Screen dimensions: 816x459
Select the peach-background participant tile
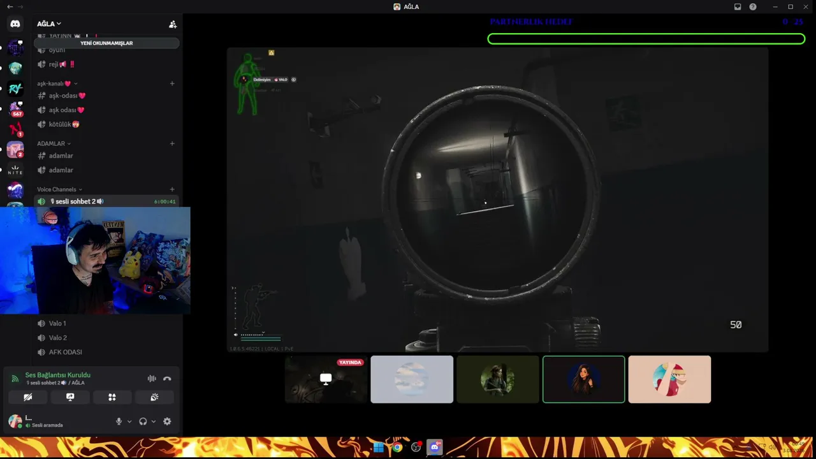tap(669, 379)
